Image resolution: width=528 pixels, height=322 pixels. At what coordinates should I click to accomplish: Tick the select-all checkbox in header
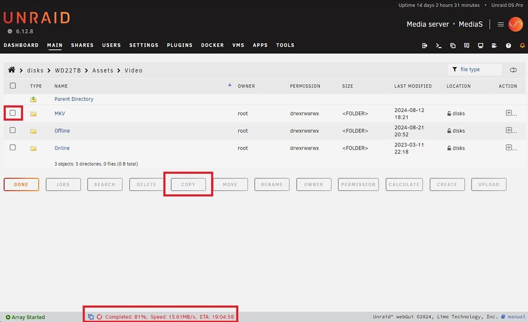[x=13, y=86]
